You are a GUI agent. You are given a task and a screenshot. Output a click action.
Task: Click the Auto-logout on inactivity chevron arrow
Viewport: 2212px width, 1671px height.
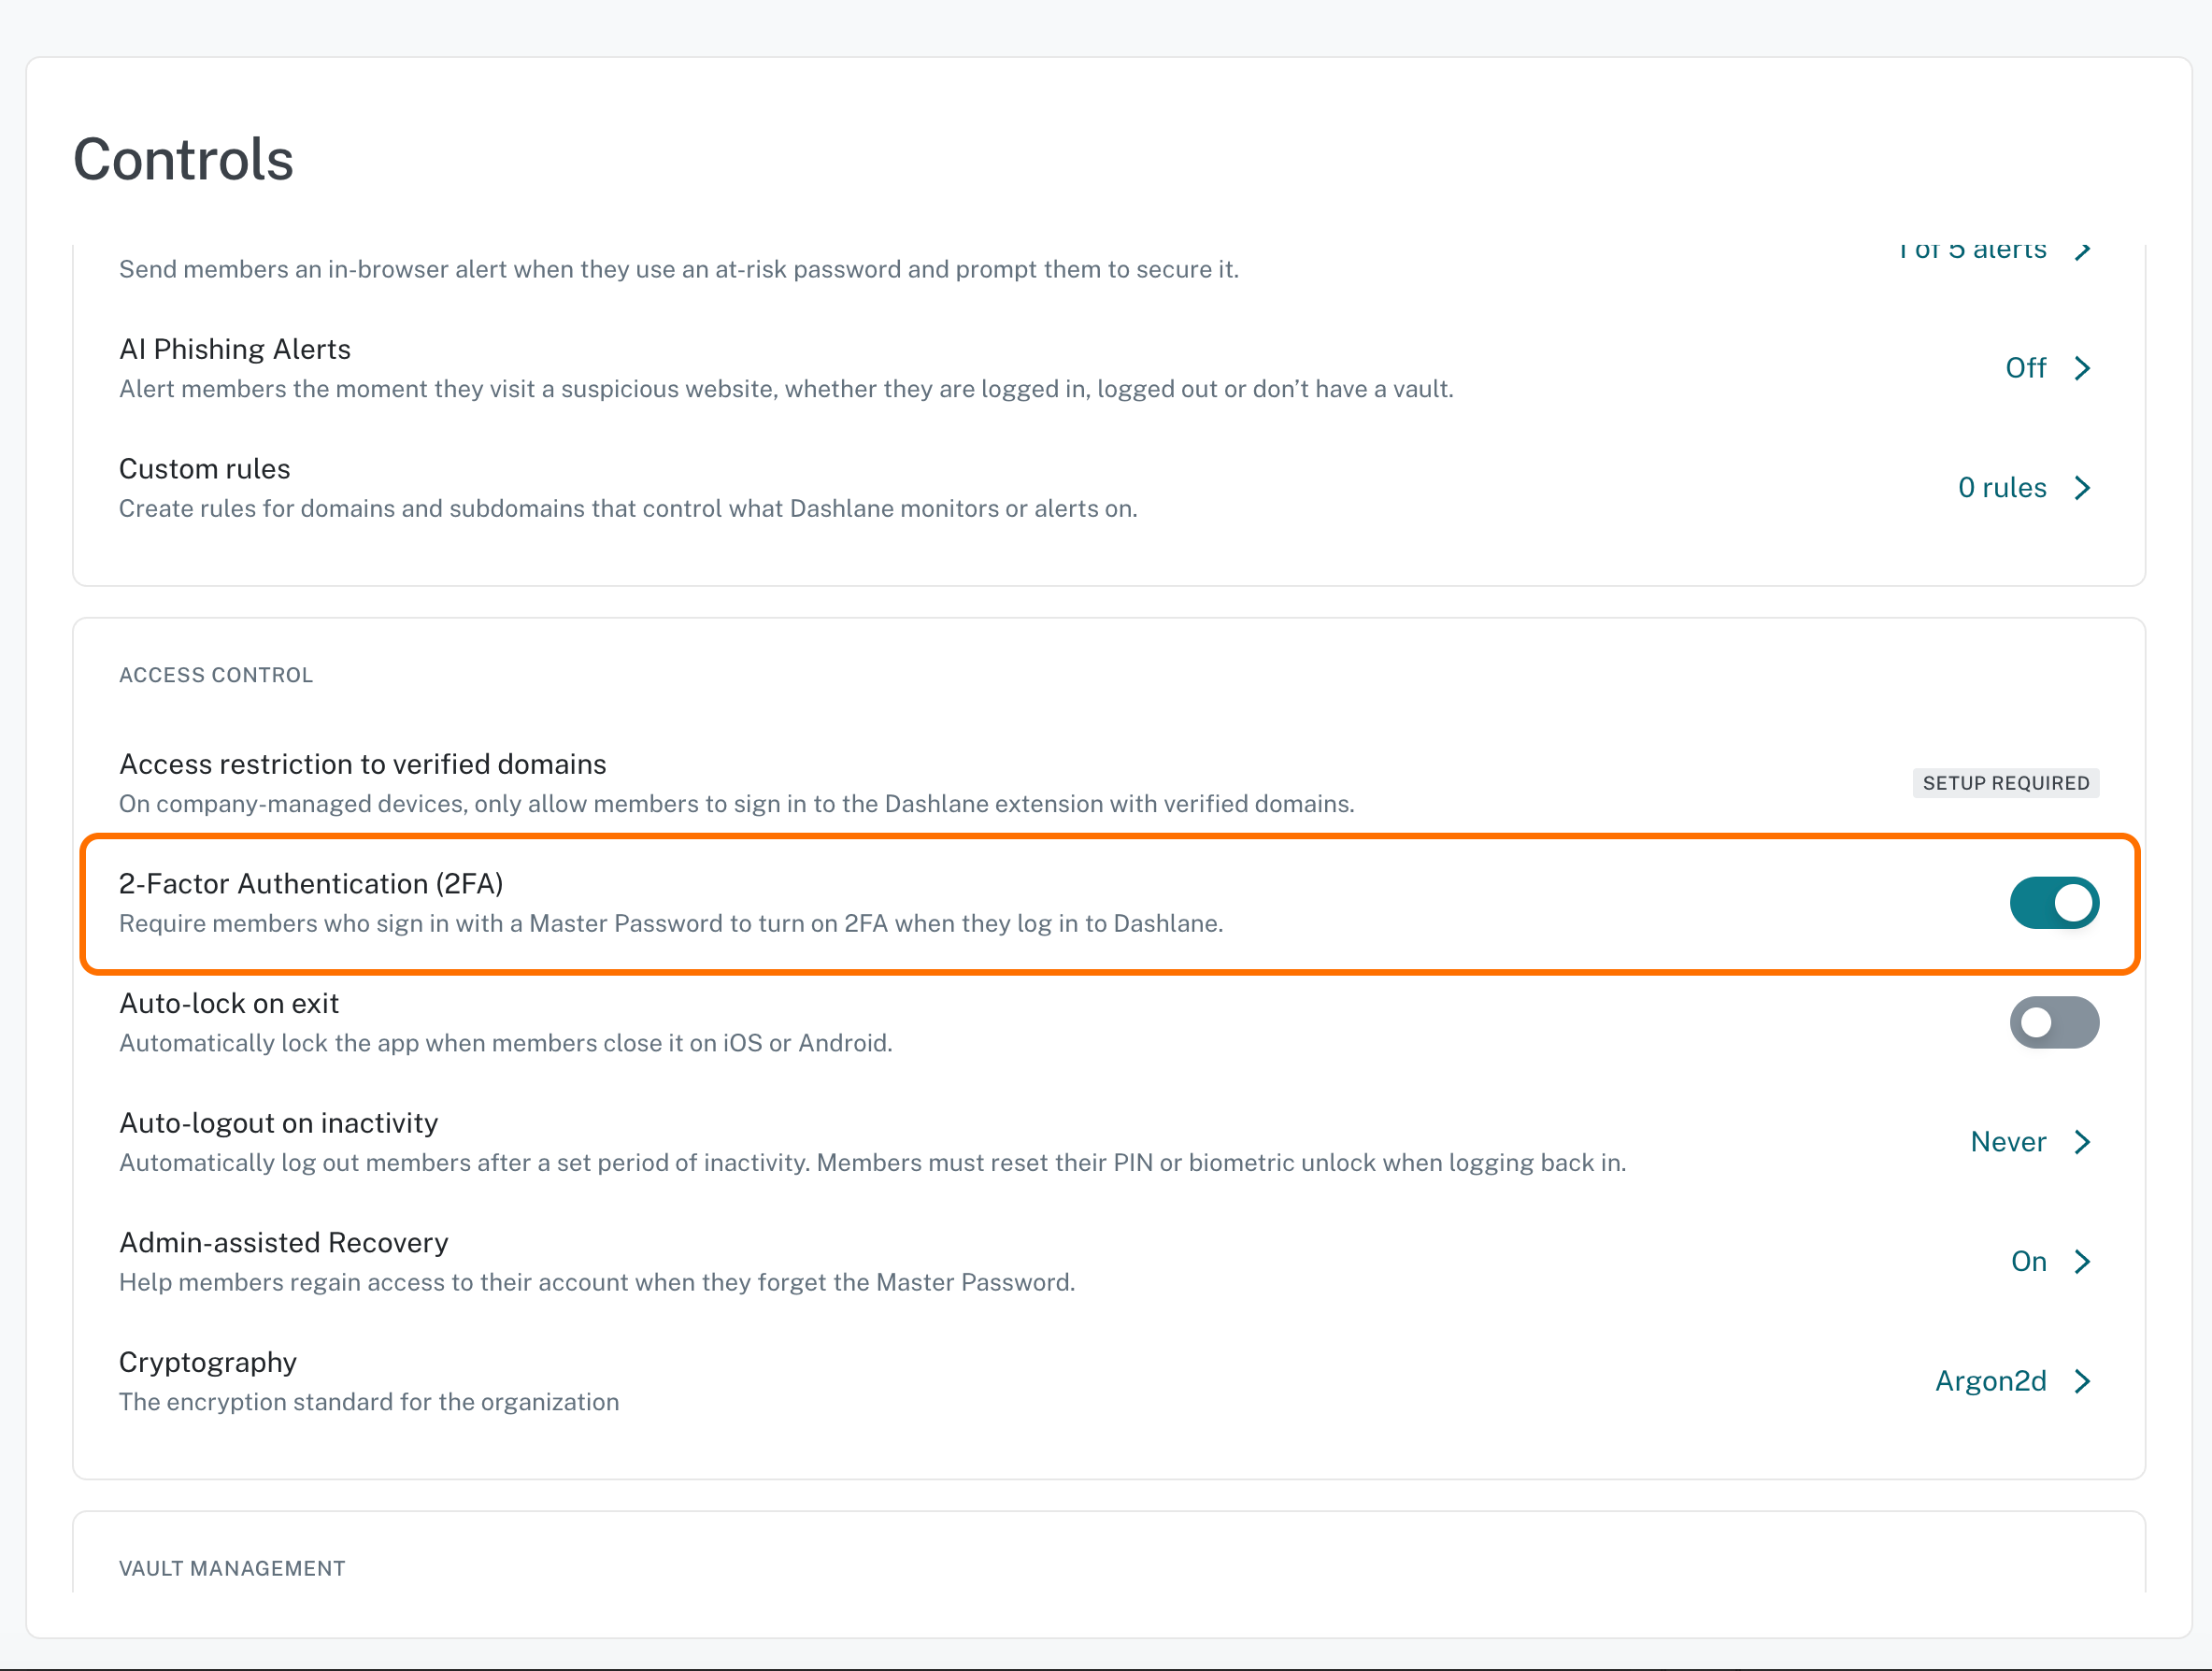2082,1142
